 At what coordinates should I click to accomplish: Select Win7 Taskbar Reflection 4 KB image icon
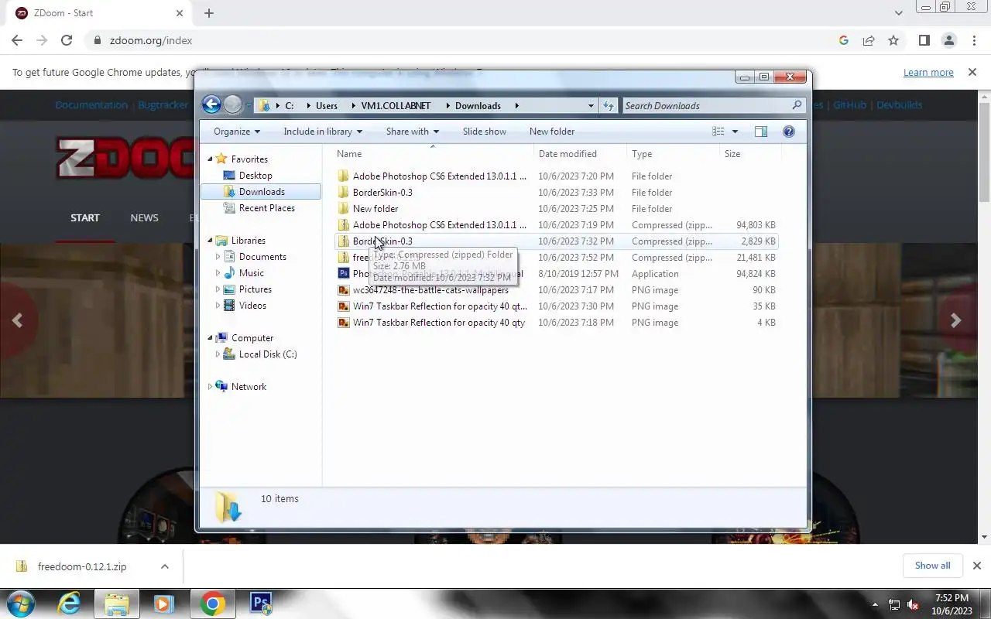point(344,323)
